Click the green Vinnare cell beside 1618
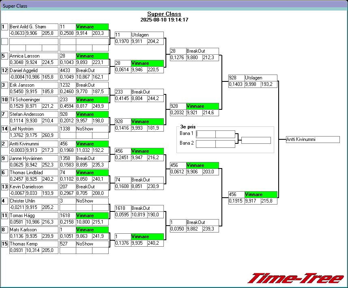 coord(92,216)
